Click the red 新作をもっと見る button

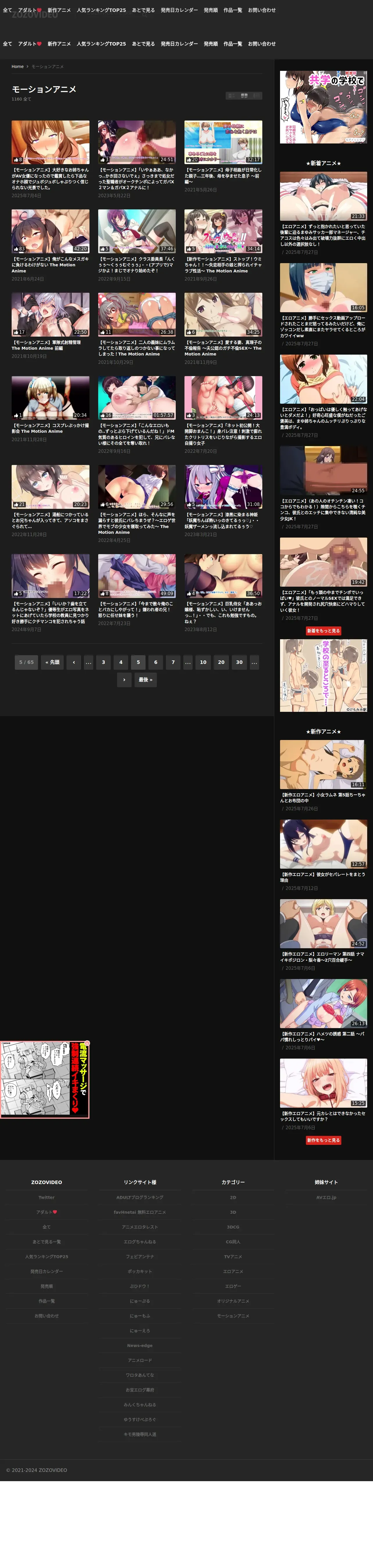[x=323, y=1140]
